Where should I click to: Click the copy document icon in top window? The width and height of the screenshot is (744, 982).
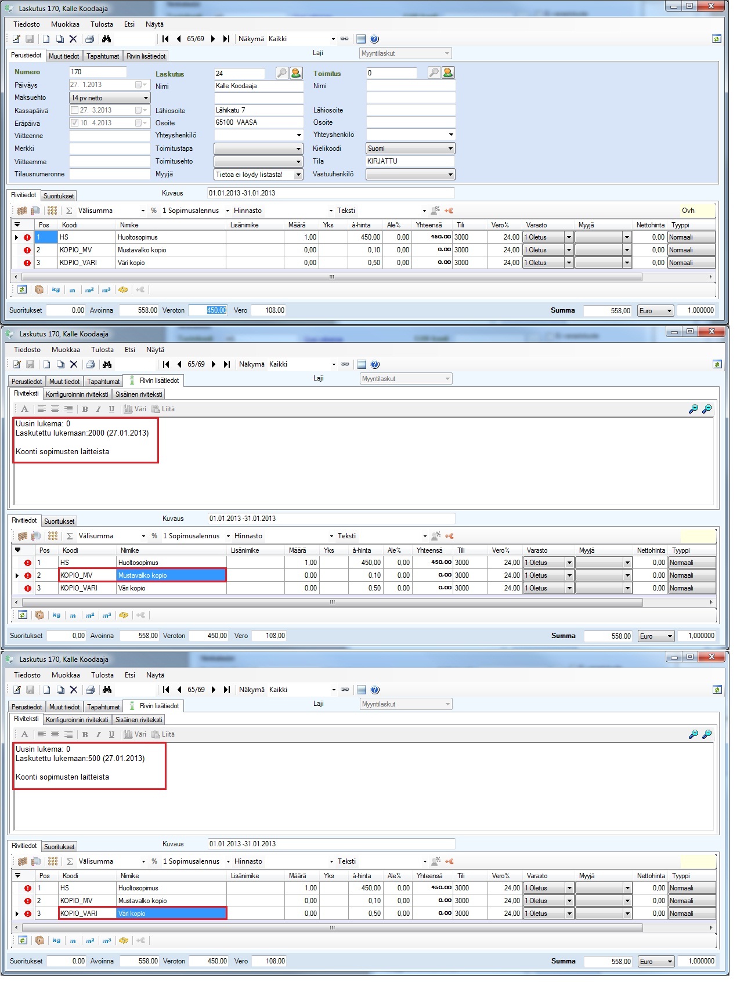point(60,39)
